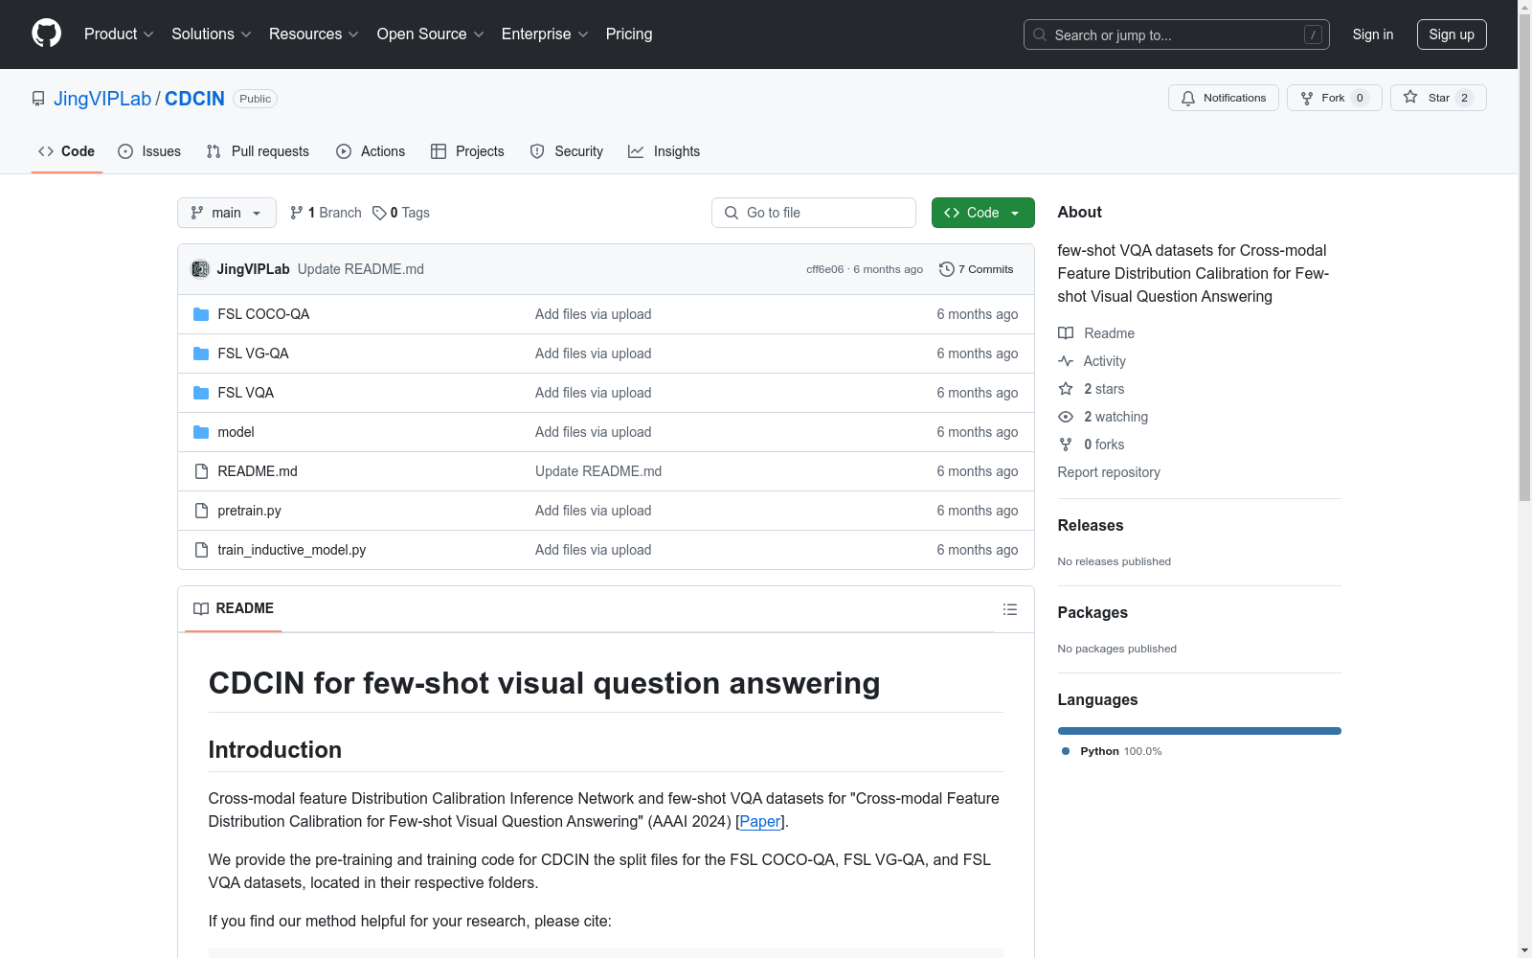Open the FSL VG-QA folder
The width and height of the screenshot is (1532, 958).
pyautogui.click(x=253, y=354)
